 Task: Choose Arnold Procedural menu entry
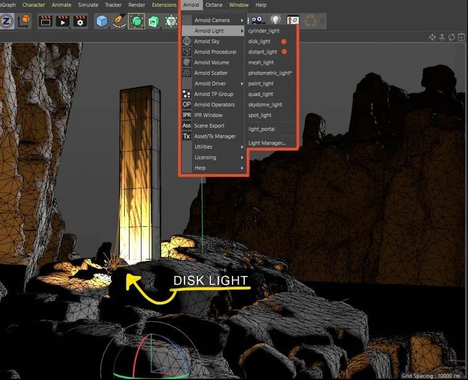pos(213,52)
